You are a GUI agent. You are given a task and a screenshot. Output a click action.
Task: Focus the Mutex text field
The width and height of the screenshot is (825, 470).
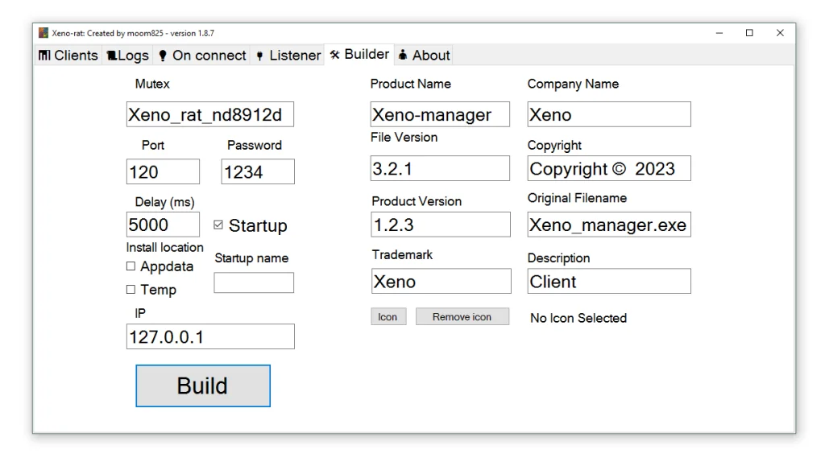[x=209, y=114]
